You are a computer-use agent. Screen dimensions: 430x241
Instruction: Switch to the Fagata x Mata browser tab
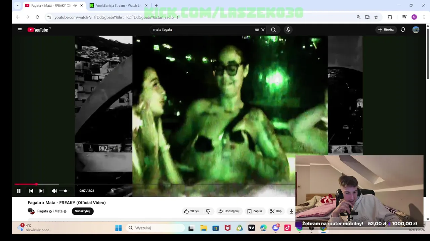50,5
